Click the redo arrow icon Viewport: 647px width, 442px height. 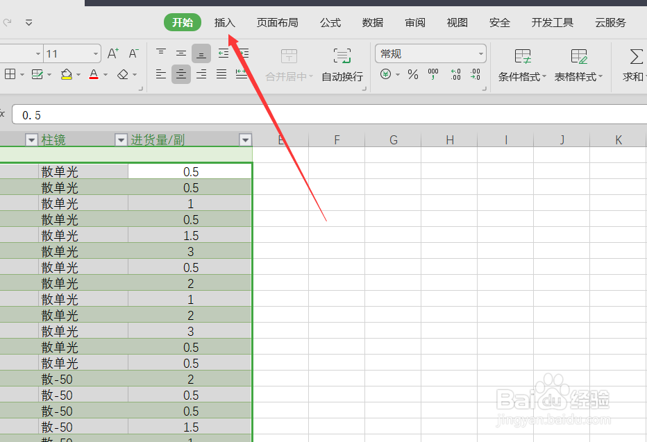7,22
